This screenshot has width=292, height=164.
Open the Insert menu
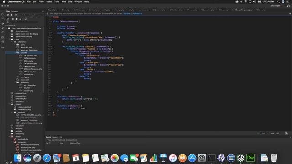[49, 2]
